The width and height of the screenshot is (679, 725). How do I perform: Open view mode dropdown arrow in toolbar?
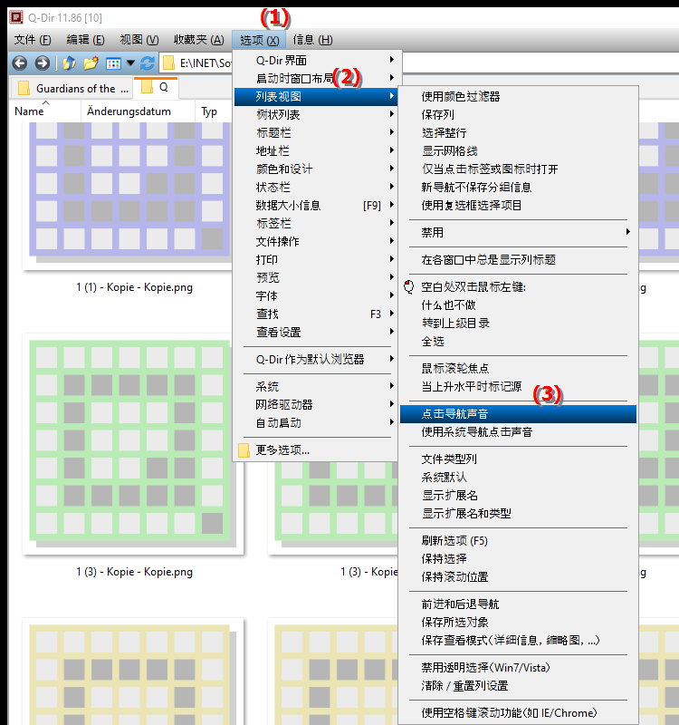pyautogui.click(x=130, y=63)
